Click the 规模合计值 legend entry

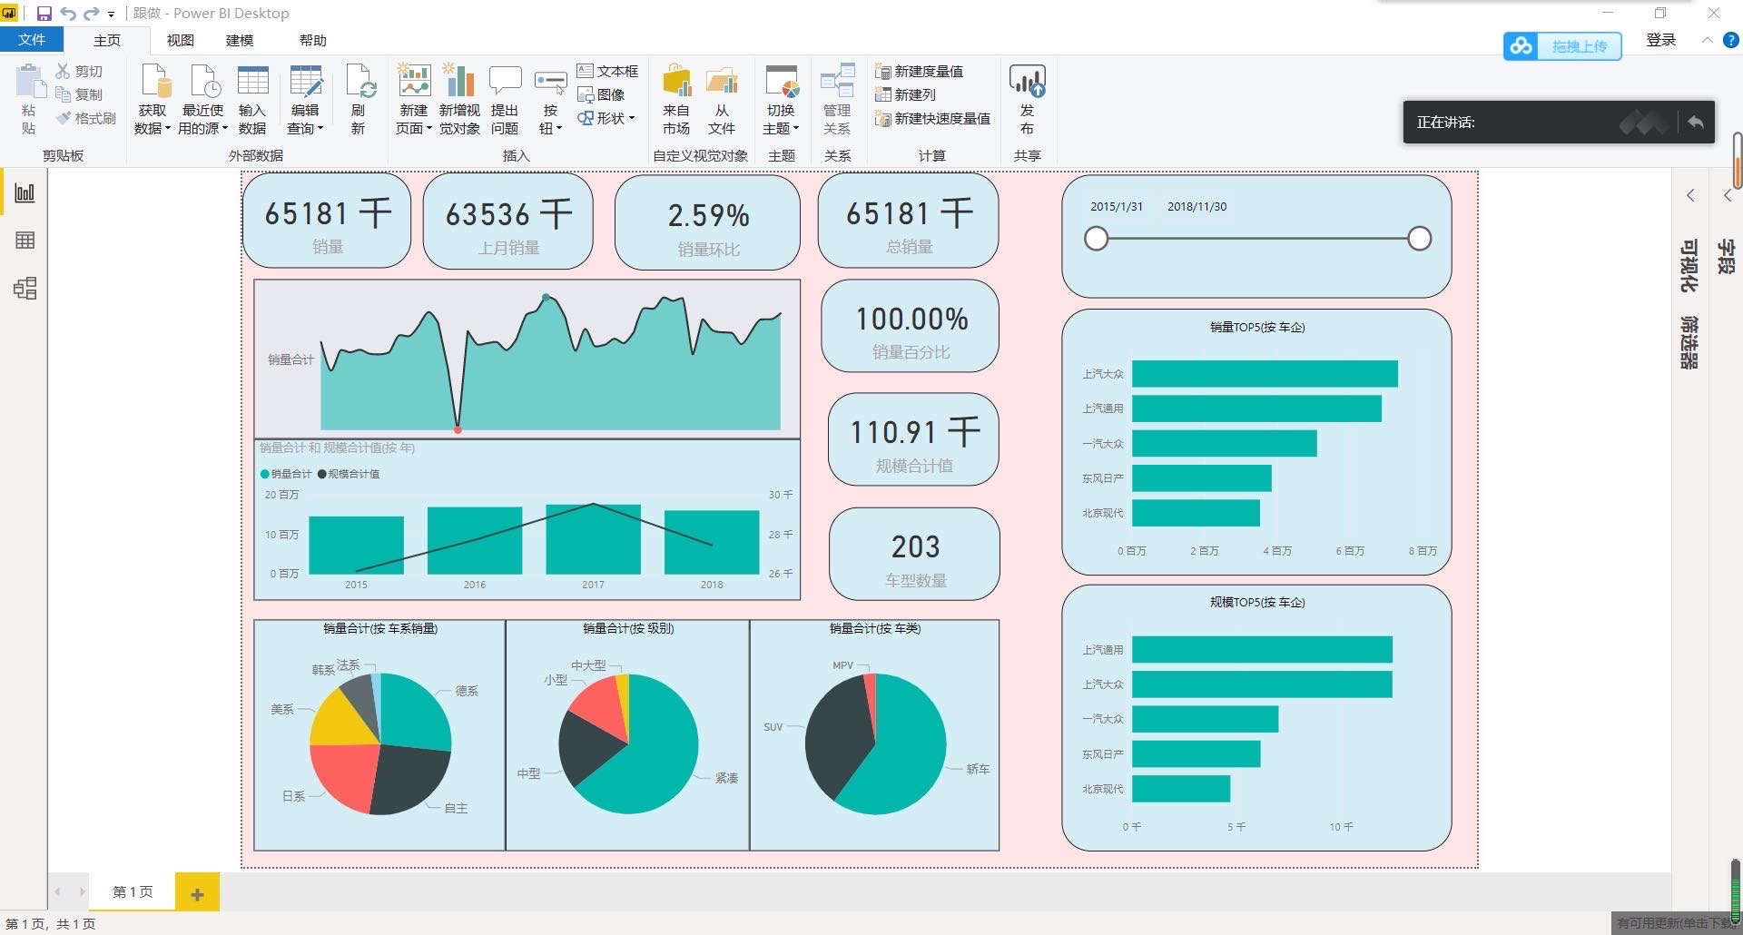[349, 474]
